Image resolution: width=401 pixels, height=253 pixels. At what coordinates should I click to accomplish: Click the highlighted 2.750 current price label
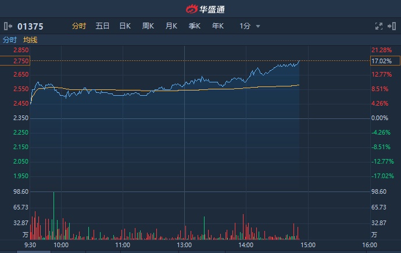(15, 61)
